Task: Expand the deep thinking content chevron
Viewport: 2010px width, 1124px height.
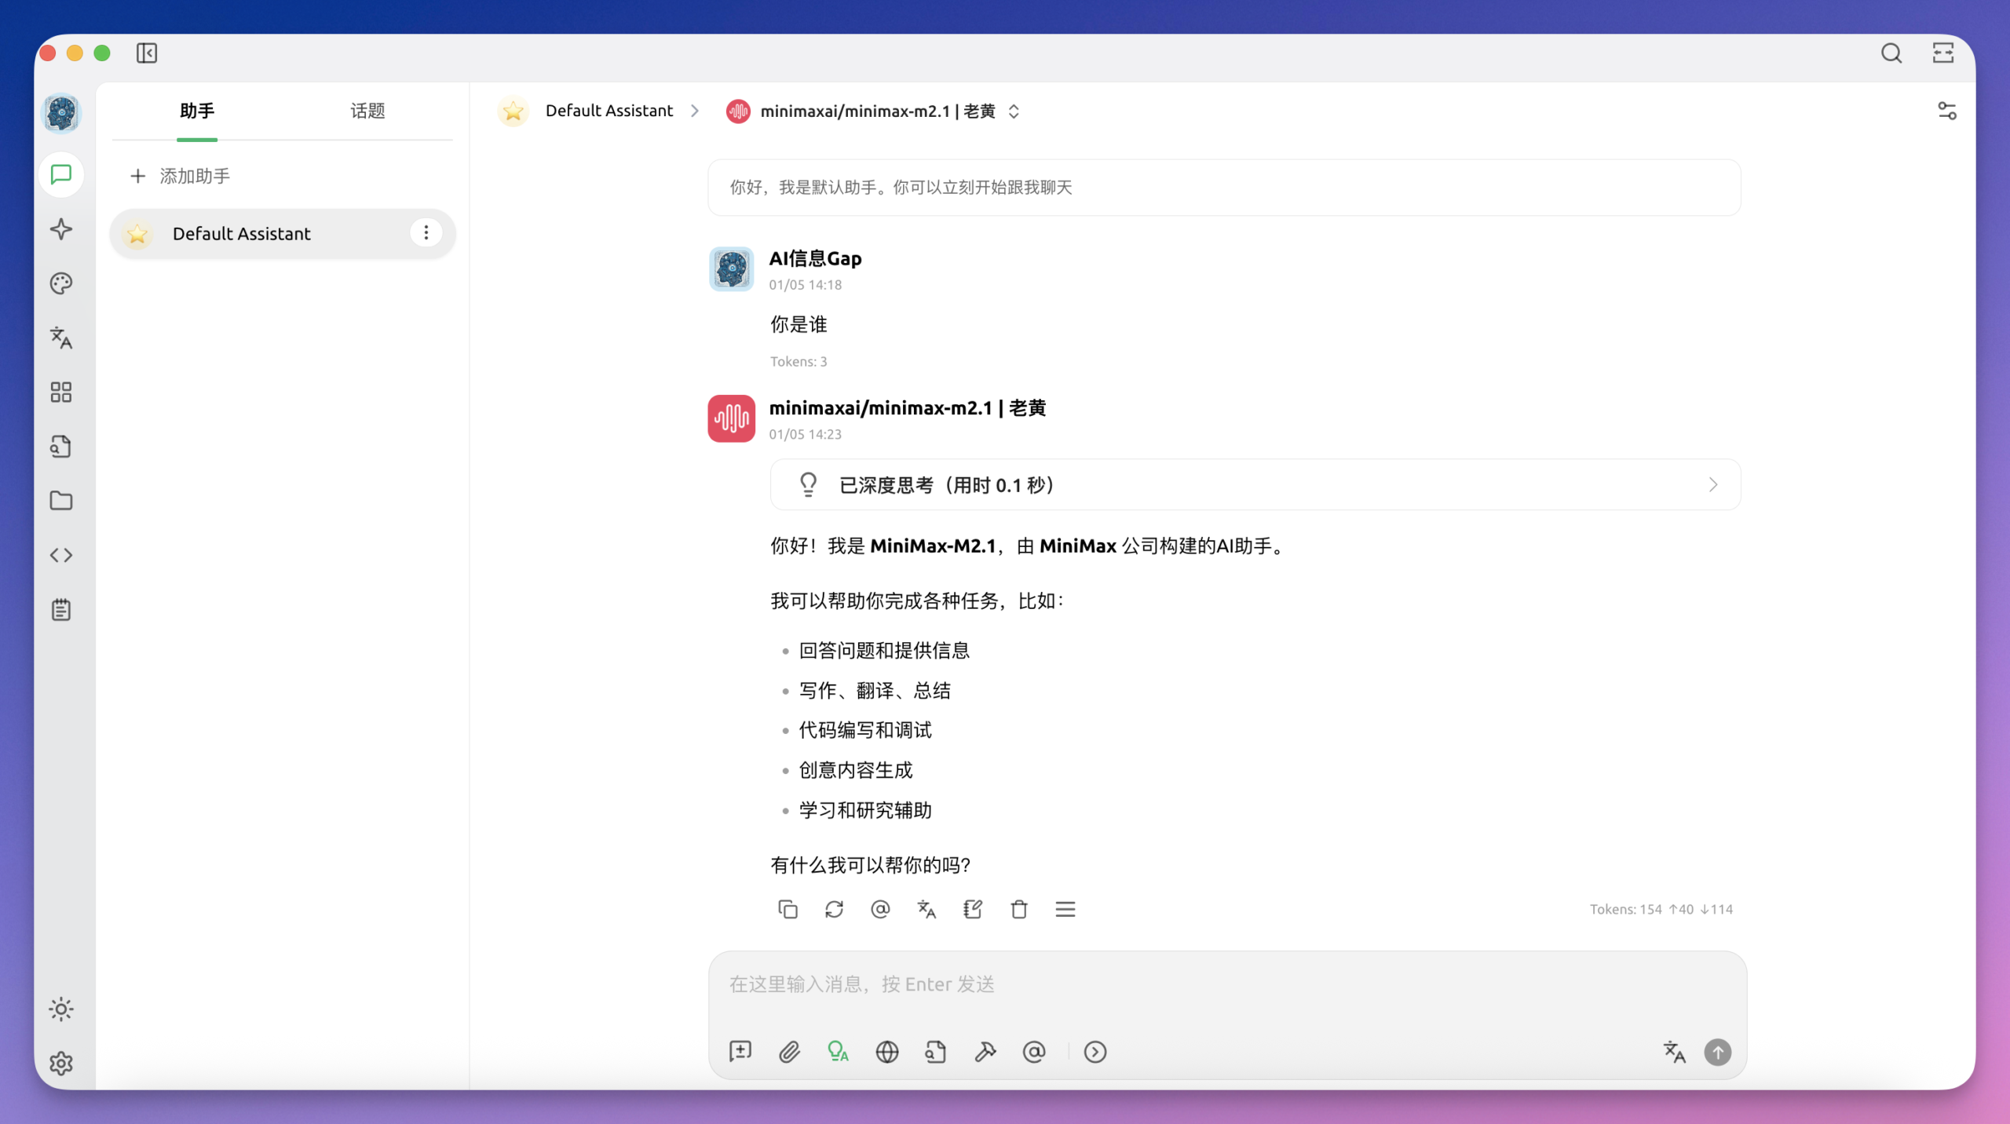Action: coord(1713,484)
